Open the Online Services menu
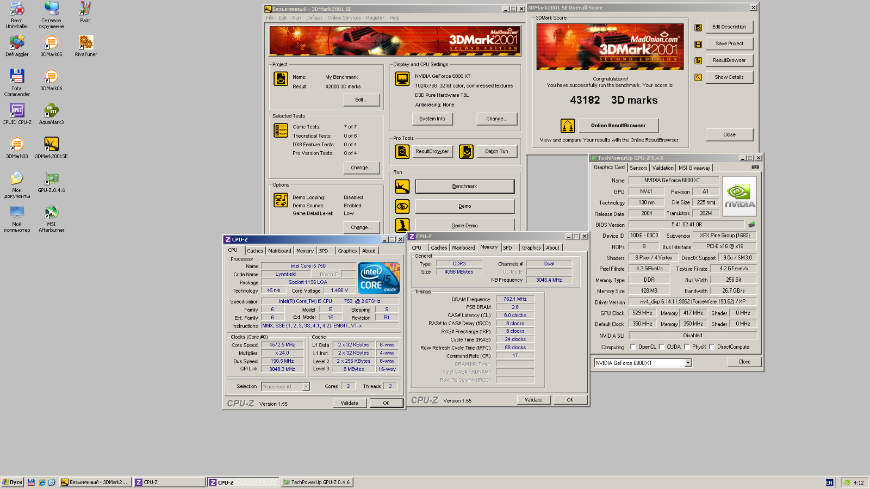 pos(344,17)
